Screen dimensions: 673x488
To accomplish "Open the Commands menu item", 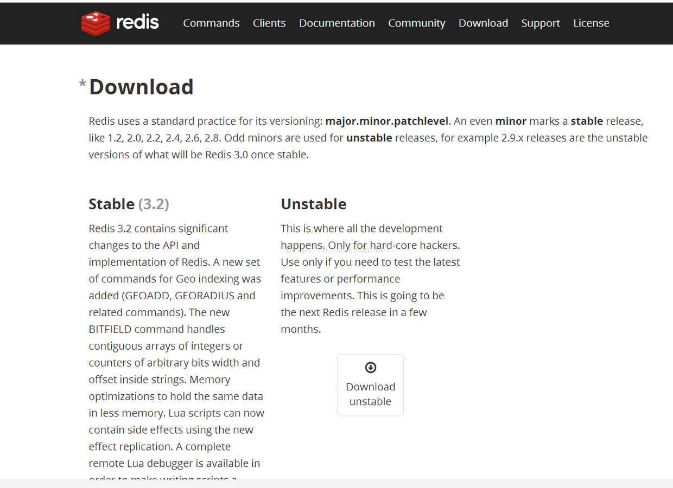I will (x=211, y=23).
